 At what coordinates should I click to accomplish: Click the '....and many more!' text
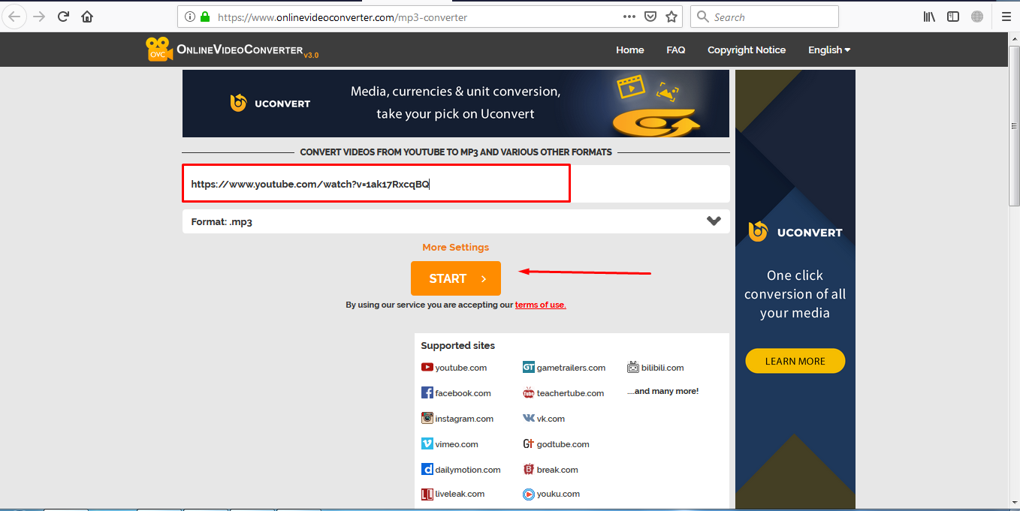(x=662, y=391)
